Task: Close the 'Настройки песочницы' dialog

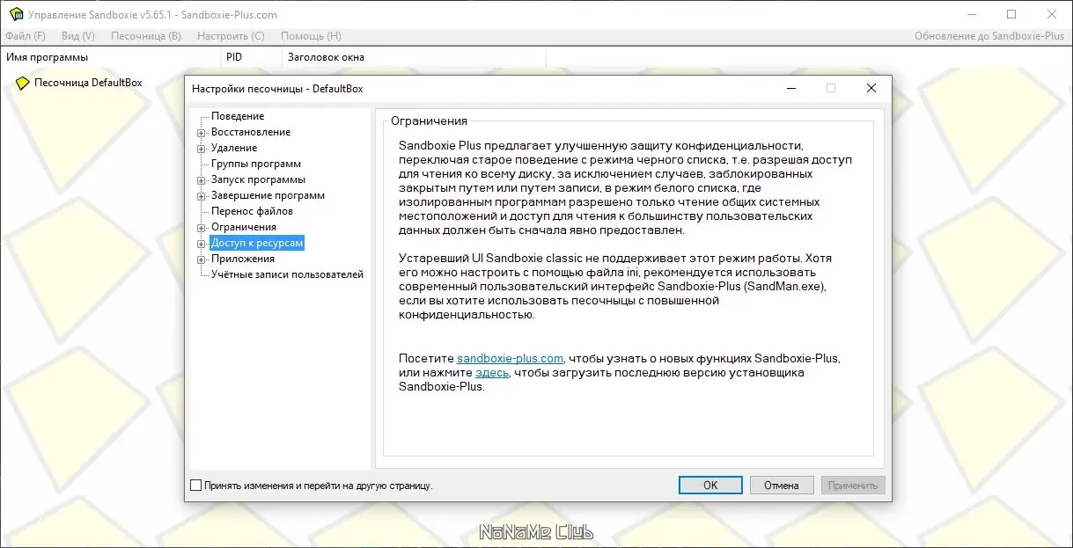Action: point(871,89)
